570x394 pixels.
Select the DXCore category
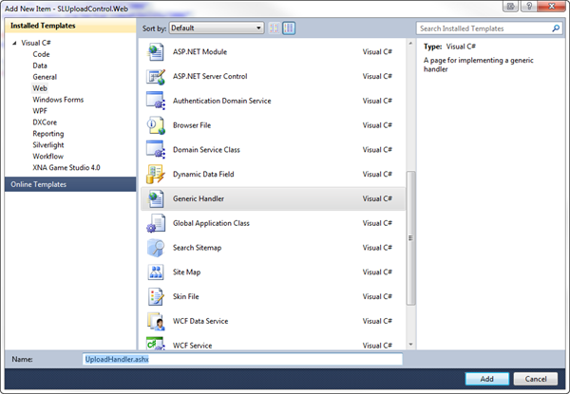(45, 122)
